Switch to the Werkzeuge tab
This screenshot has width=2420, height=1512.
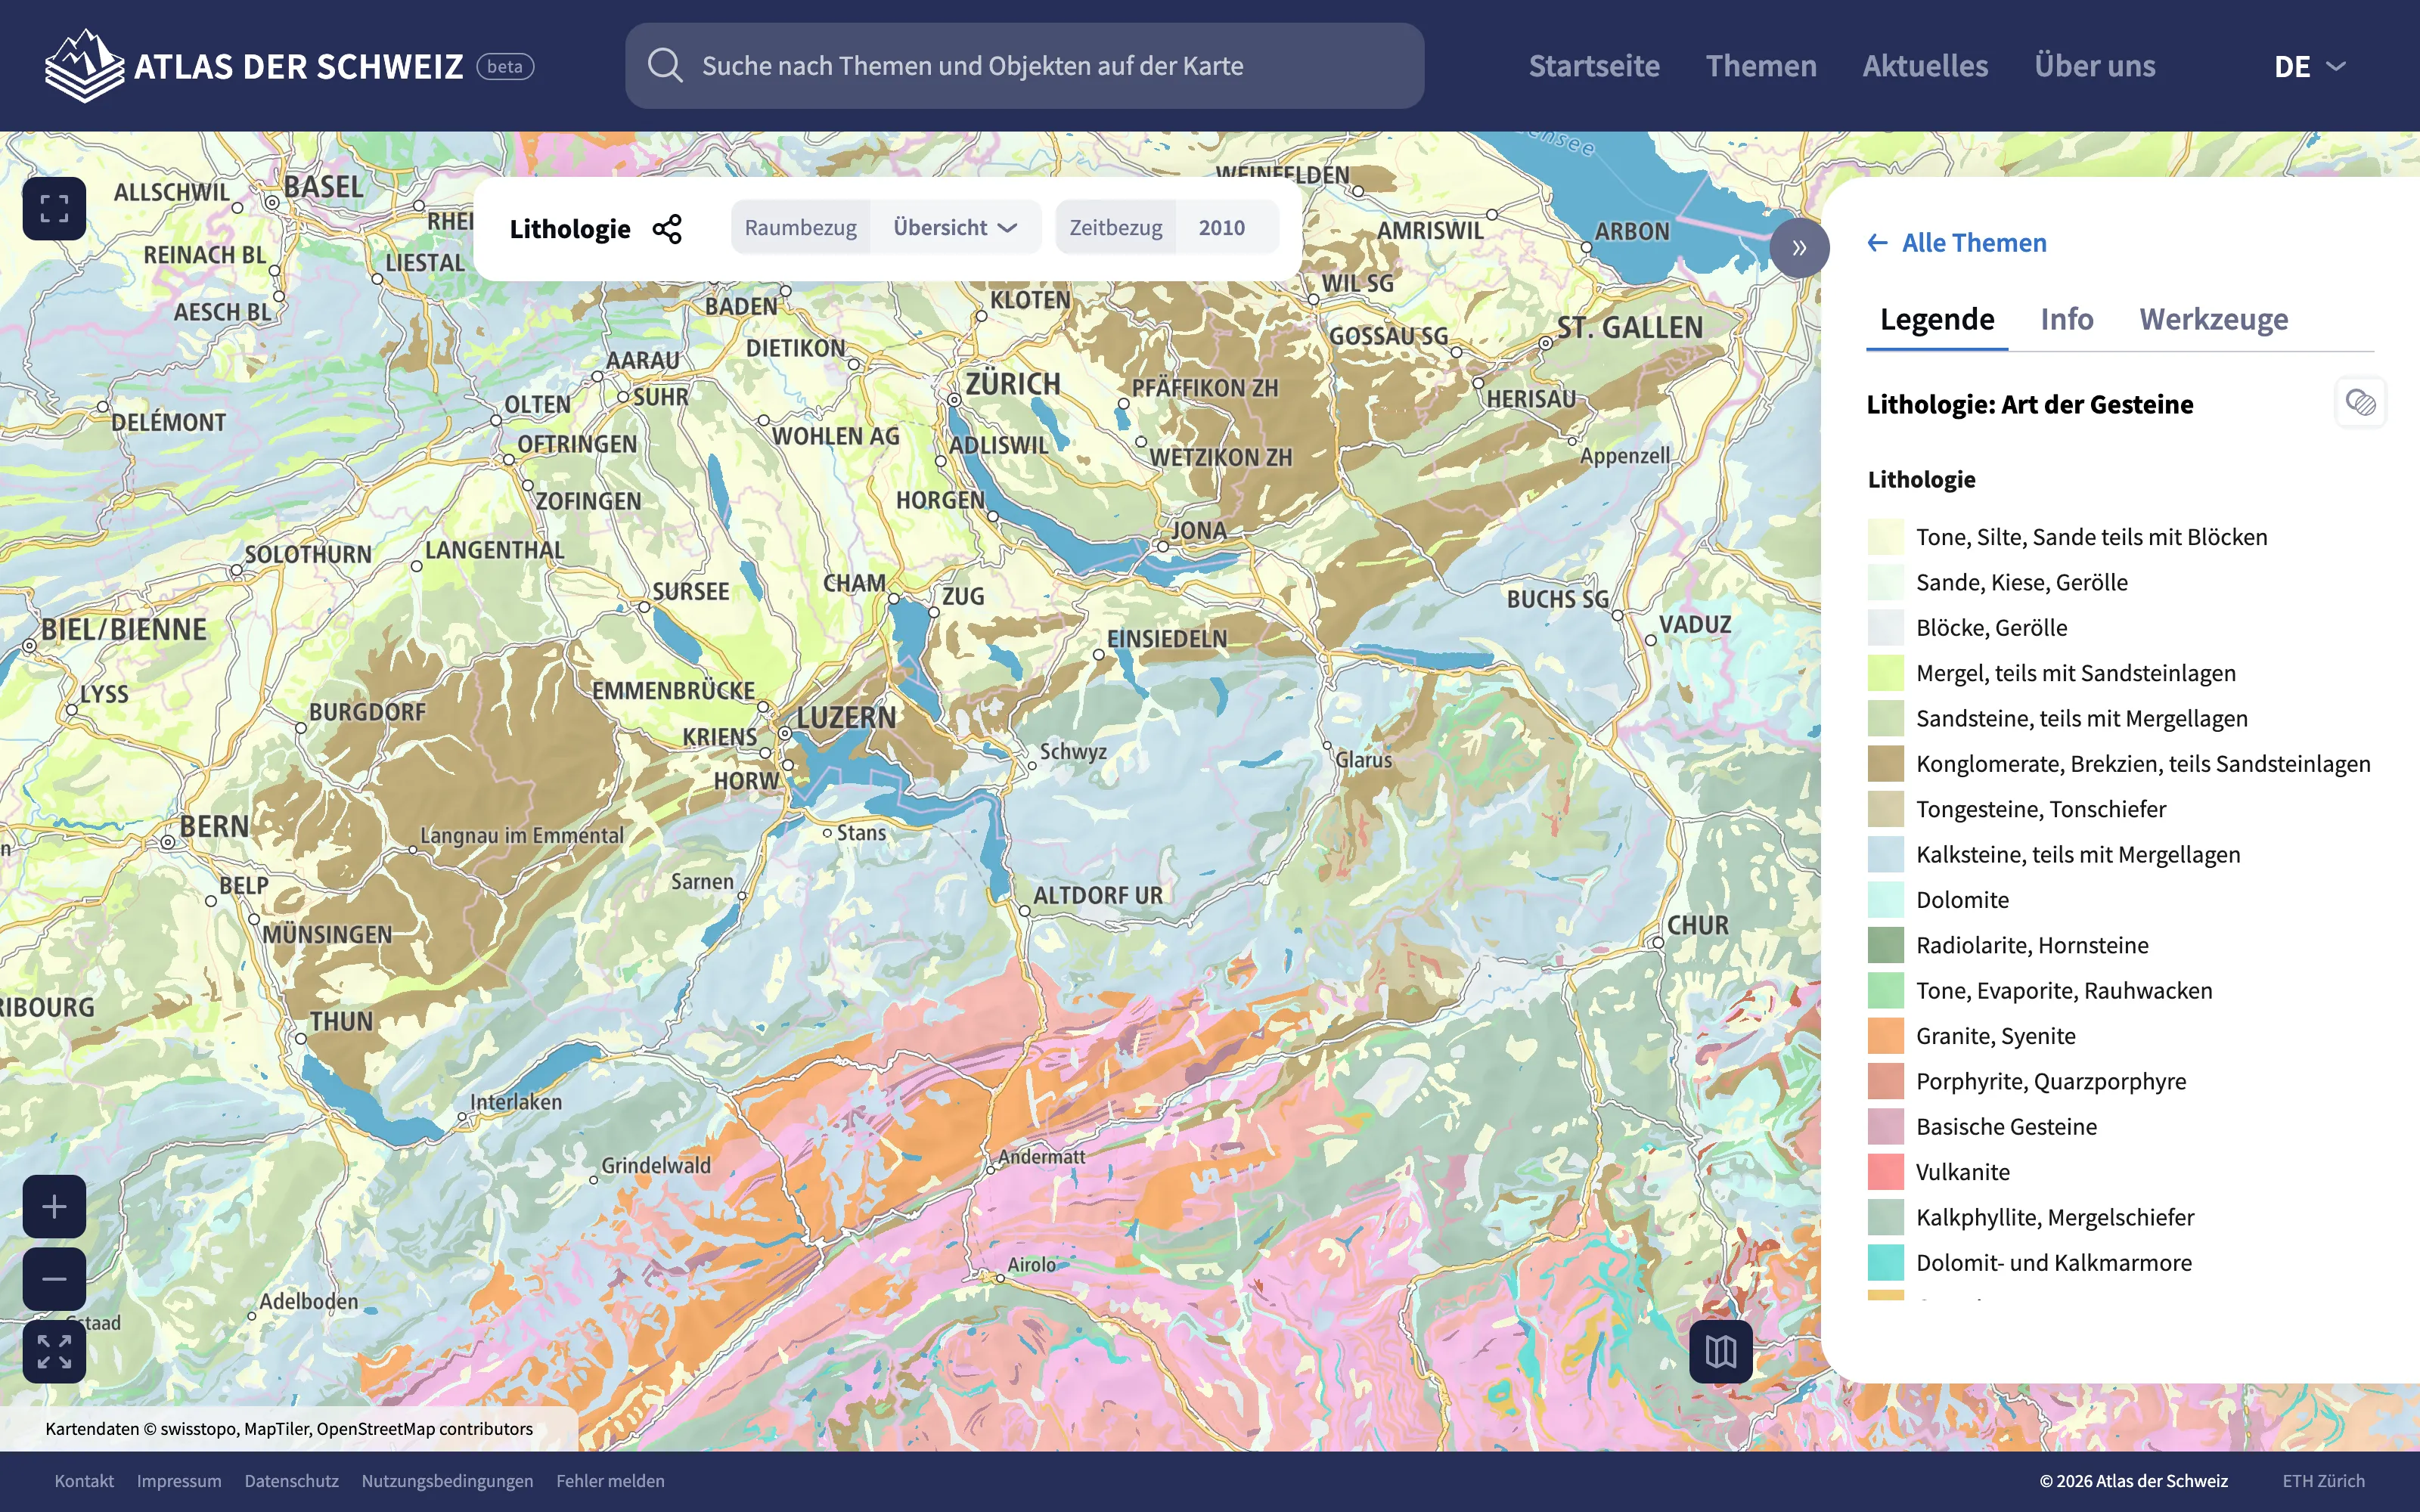point(2213,319)
